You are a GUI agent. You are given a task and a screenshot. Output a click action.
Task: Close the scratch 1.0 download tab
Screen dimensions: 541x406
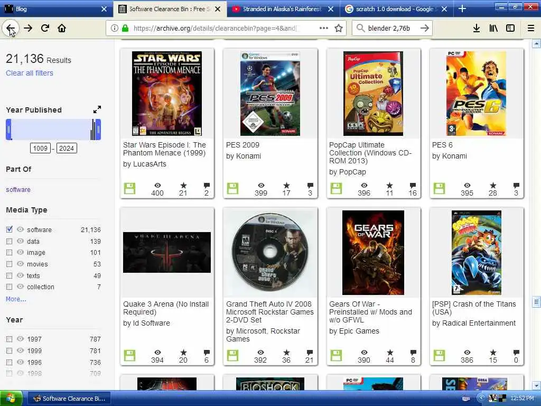[444, 9]
